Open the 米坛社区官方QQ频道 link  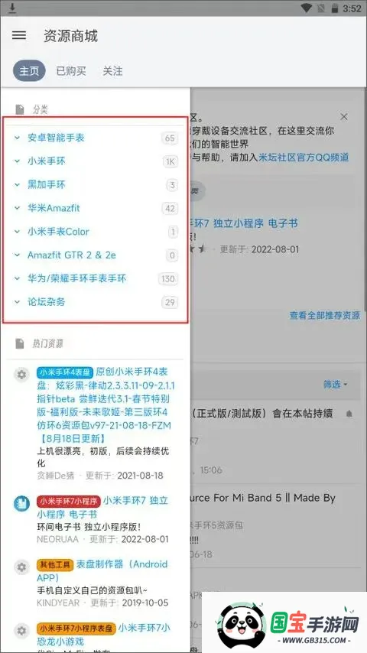304,158
